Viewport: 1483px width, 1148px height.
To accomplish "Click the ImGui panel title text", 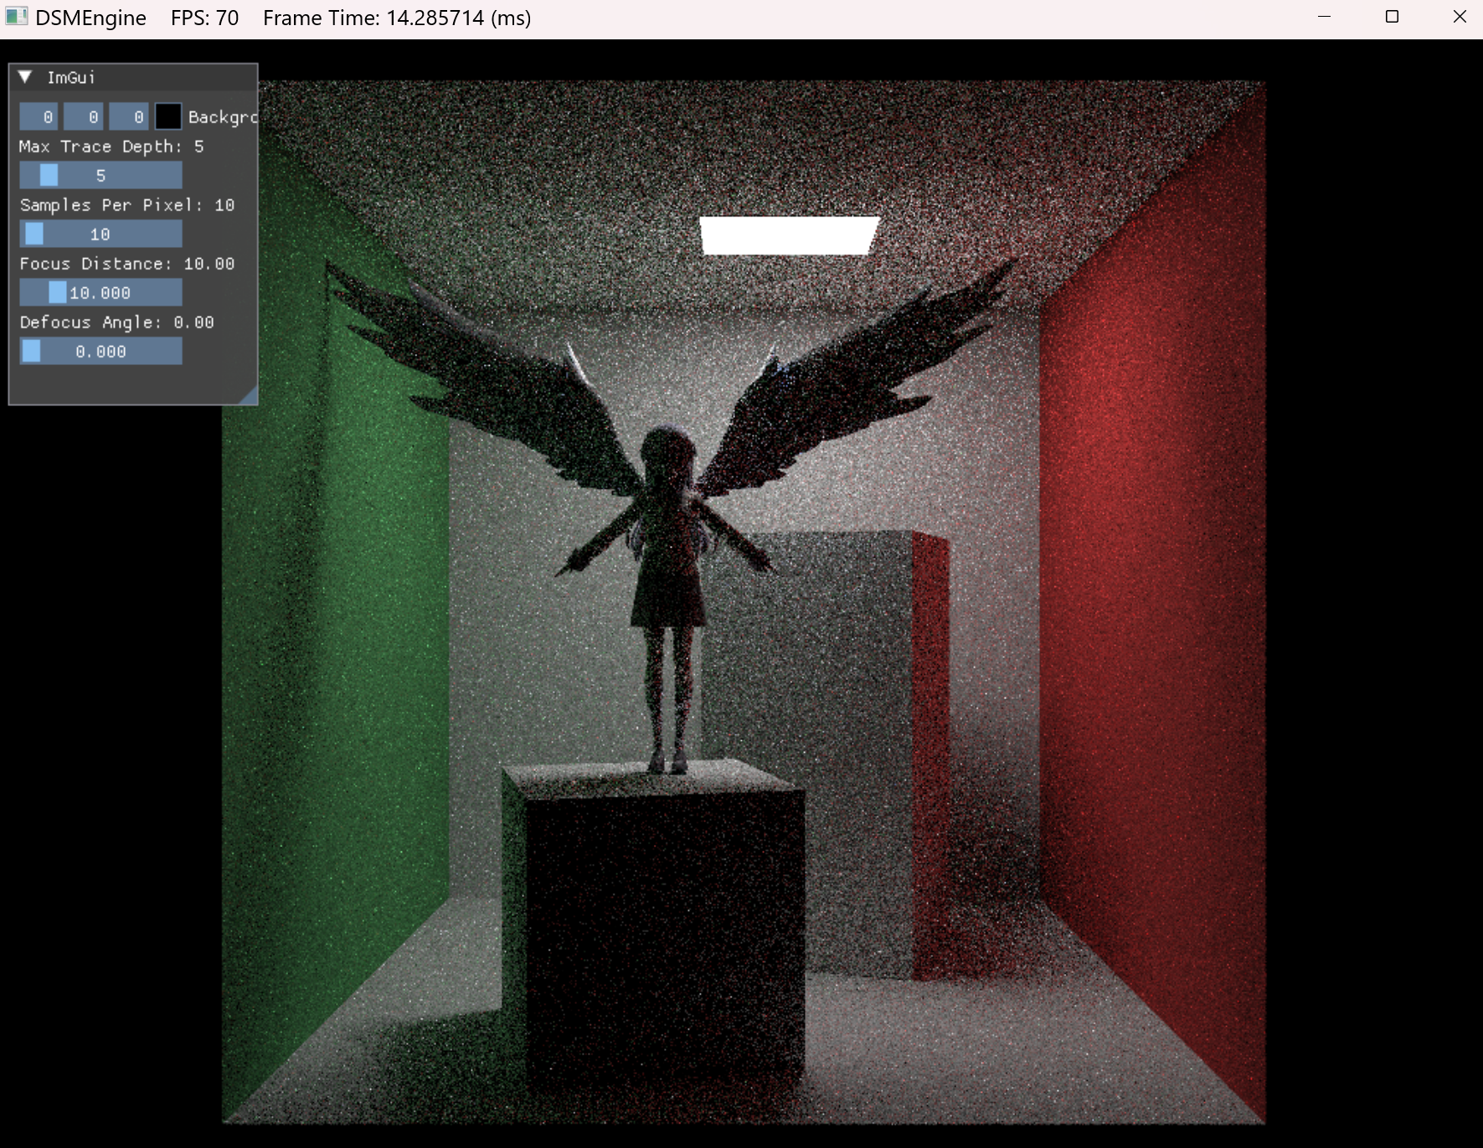I will pyautogui.click(x=71, y=78).
